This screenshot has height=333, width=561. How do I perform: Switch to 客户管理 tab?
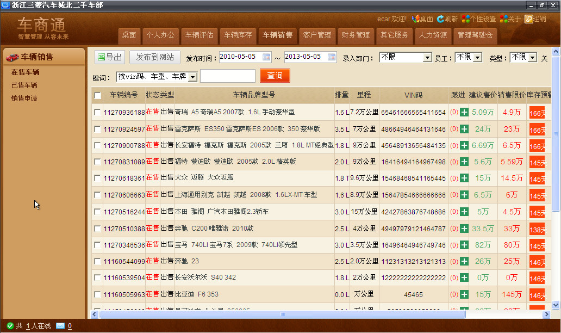click(x=317, y=35)
